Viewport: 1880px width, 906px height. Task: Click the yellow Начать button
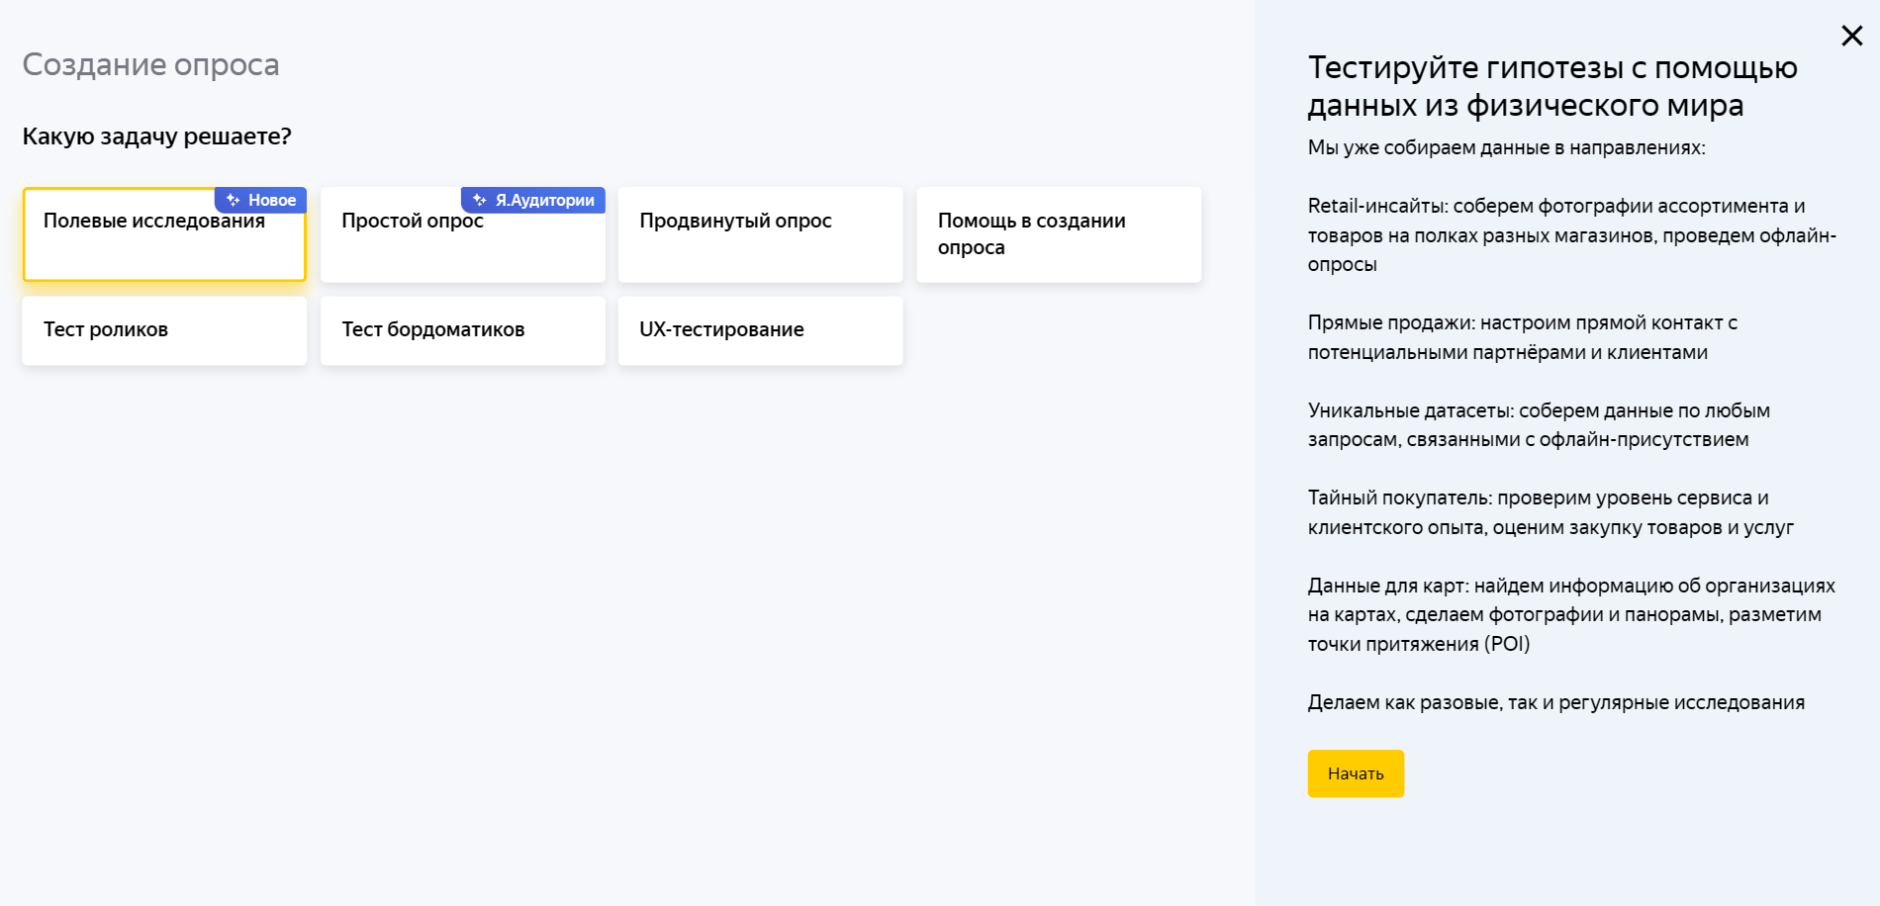[1356, 773]
